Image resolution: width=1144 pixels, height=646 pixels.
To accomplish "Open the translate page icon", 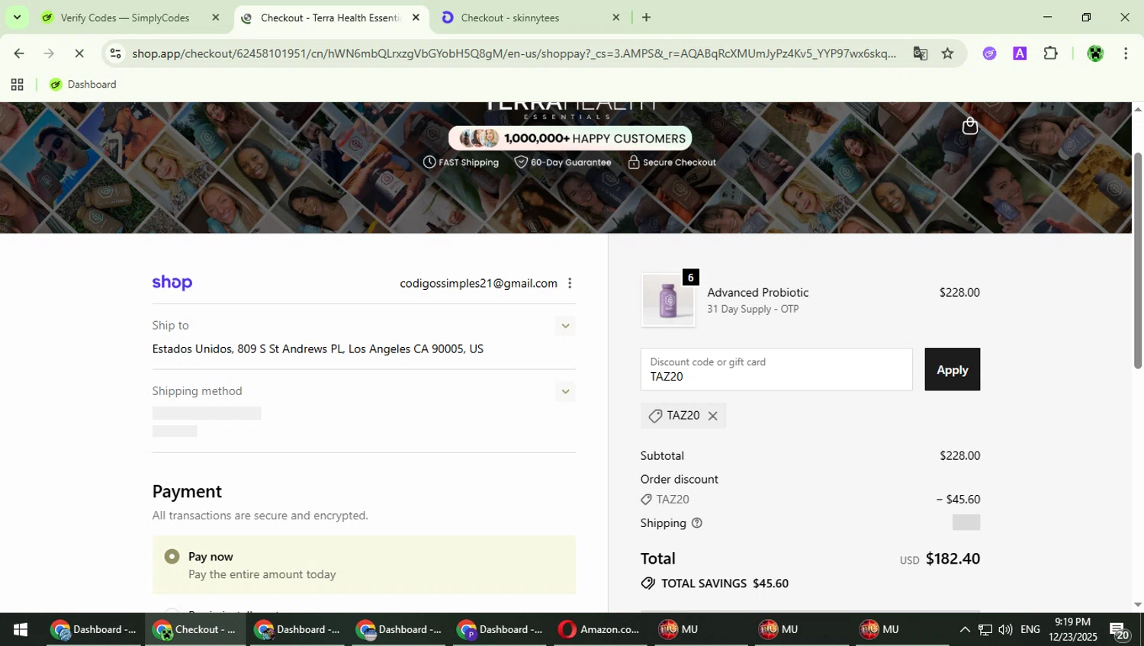I will [921, 53].
